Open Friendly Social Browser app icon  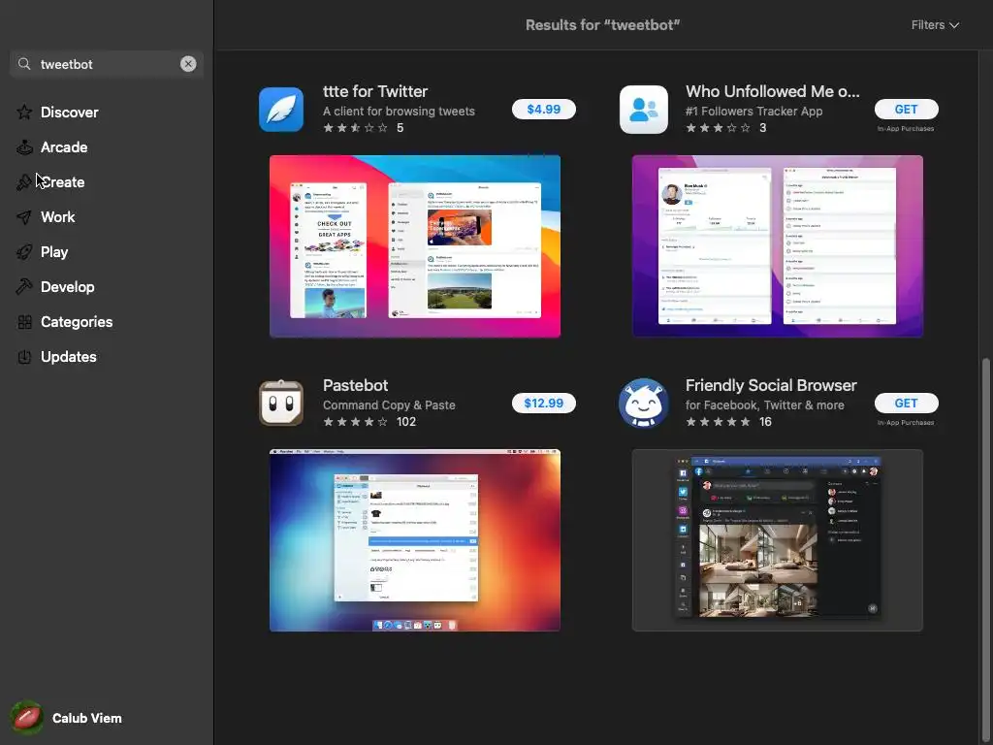(x=644, y=403)
